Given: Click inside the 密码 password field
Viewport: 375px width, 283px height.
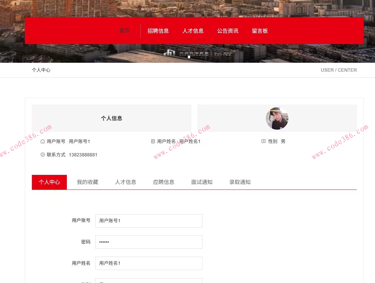Looking at the screenshot, I should [x=149, y=242].
